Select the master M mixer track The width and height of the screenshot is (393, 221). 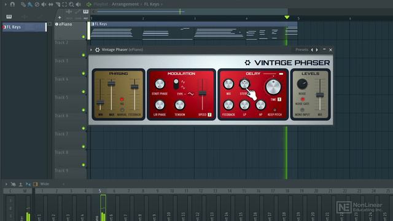pyautogui.click(x=25, y=191)
